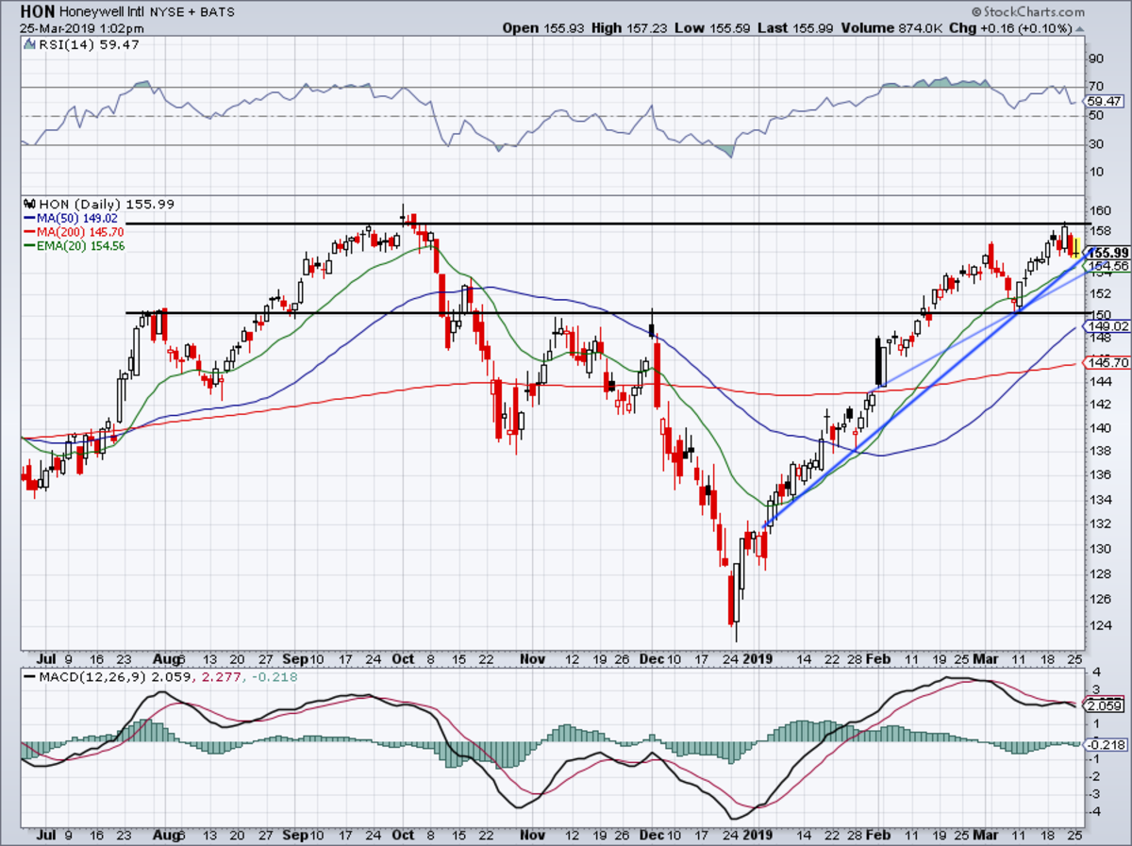
Task: Click the 155.99 price tag on axis
Action: tap(1106, 253)
